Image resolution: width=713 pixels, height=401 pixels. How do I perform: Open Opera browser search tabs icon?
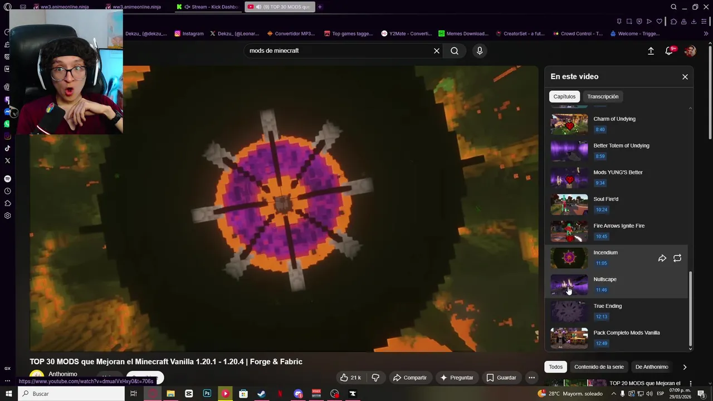tap(673, 7)
